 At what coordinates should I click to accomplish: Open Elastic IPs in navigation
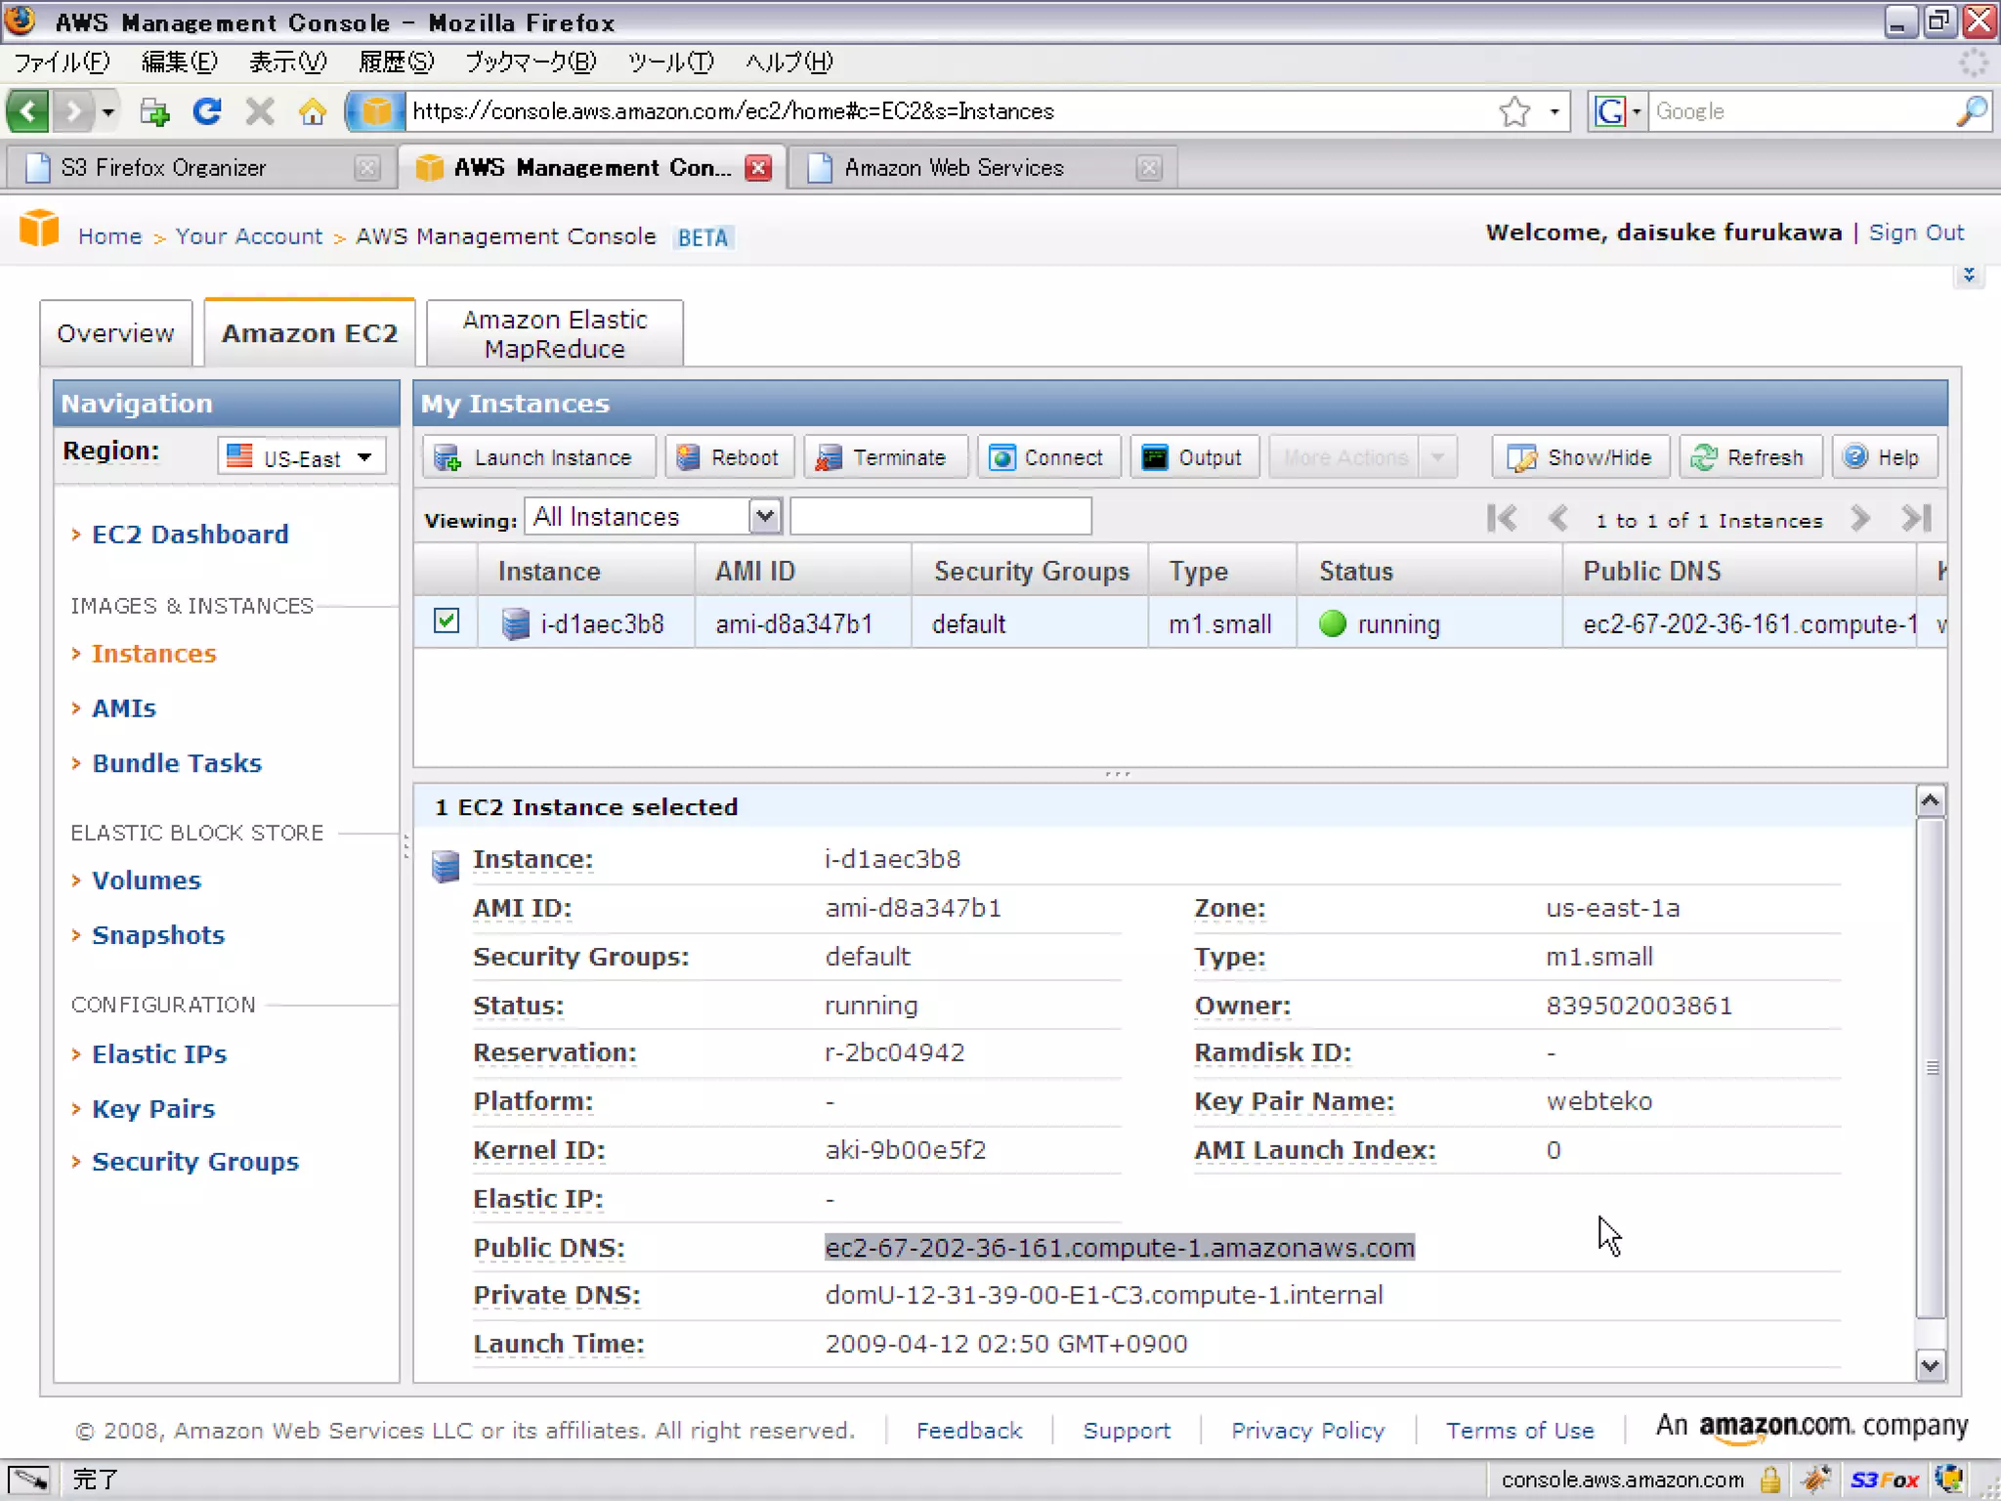[x=159, y=1054]
